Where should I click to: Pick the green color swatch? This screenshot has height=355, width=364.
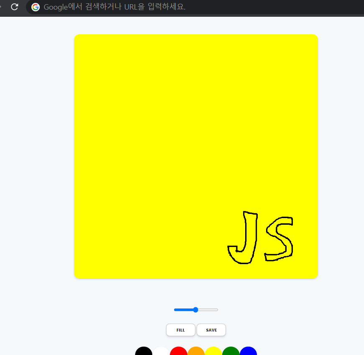pos(231,351)
